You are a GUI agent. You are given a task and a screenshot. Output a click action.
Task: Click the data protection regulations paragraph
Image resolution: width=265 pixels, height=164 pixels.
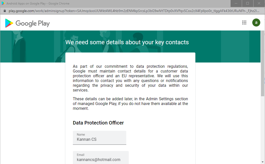coord(130,78)
